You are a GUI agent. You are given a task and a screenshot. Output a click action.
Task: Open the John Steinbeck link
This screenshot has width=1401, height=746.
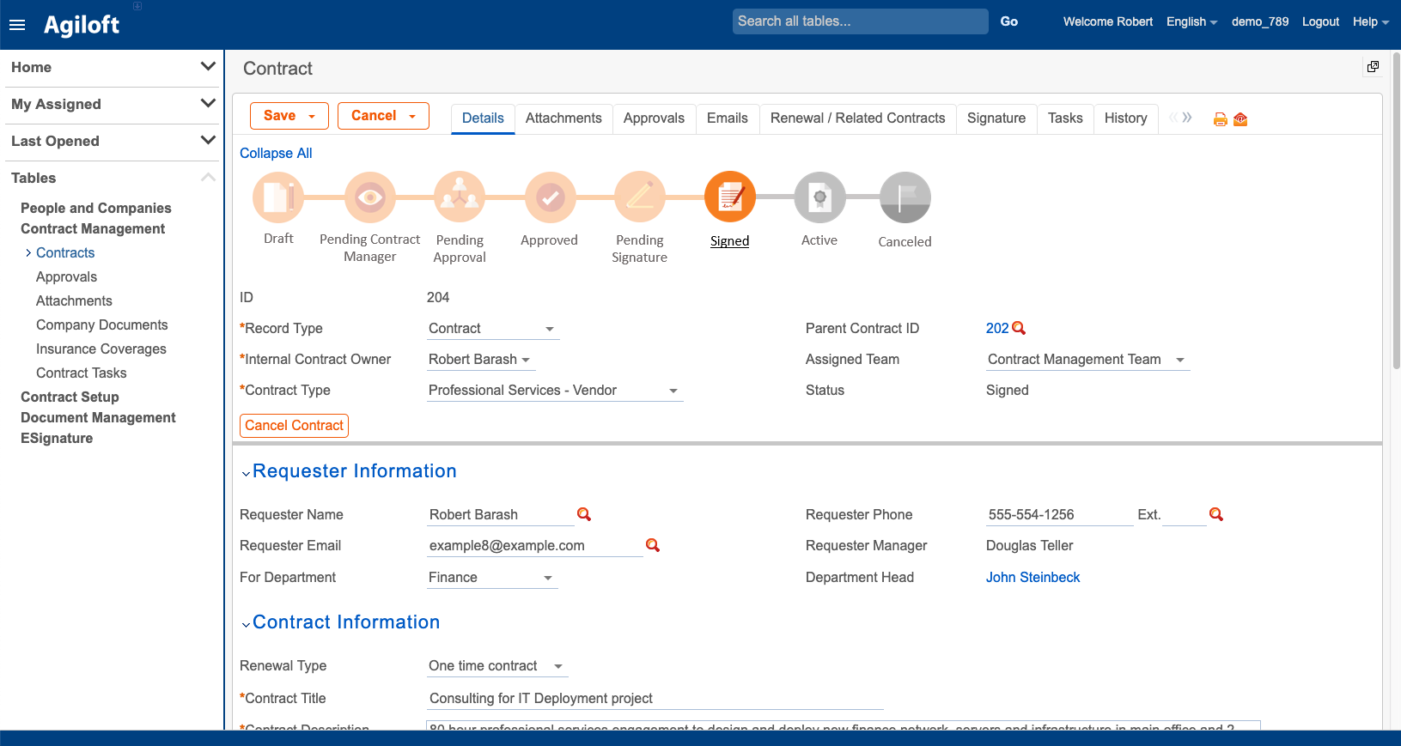pyautogui.click(x=1032, y=578)
